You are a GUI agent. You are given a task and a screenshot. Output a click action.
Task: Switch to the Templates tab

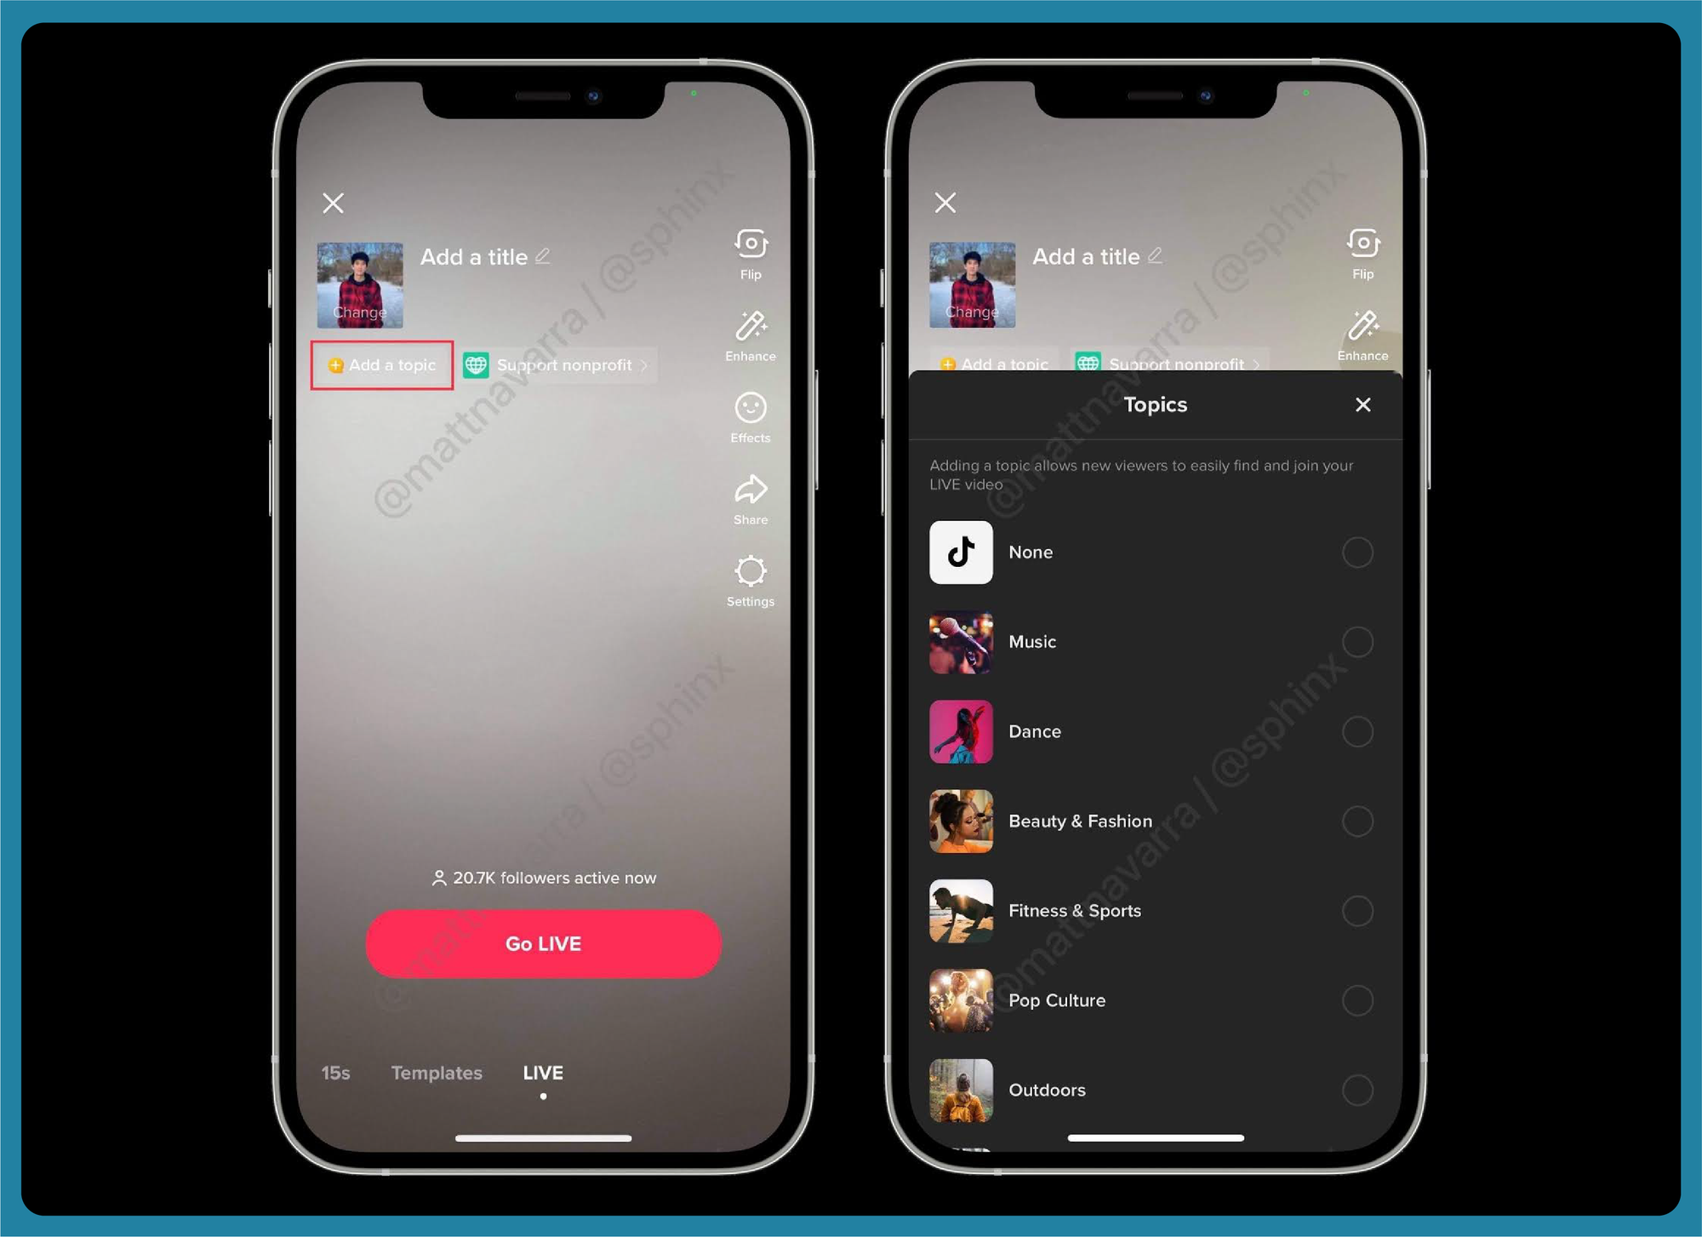pos(440,1072)
